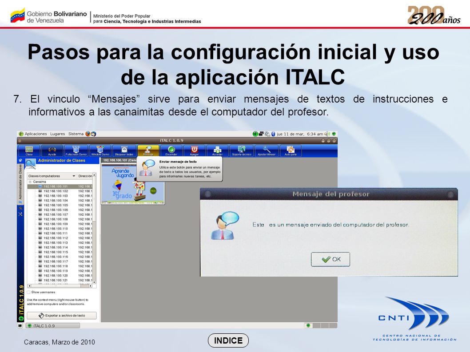This screenshot has height=352, width=470.
Task: Enable the Show usernames checkbox
Action: click(x=29, y=292)
